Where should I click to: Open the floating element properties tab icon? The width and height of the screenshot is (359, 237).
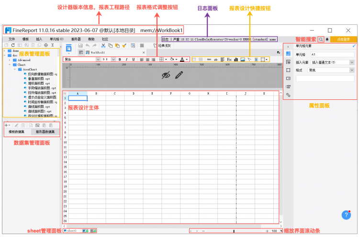point(288,70)
